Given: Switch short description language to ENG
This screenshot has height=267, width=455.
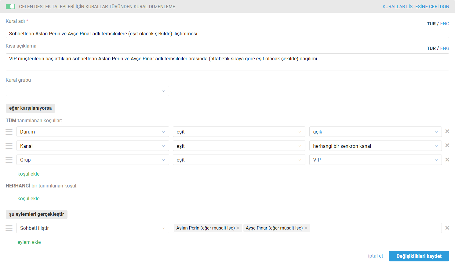Looking at the screenshot, I should (x=445, y=48).
